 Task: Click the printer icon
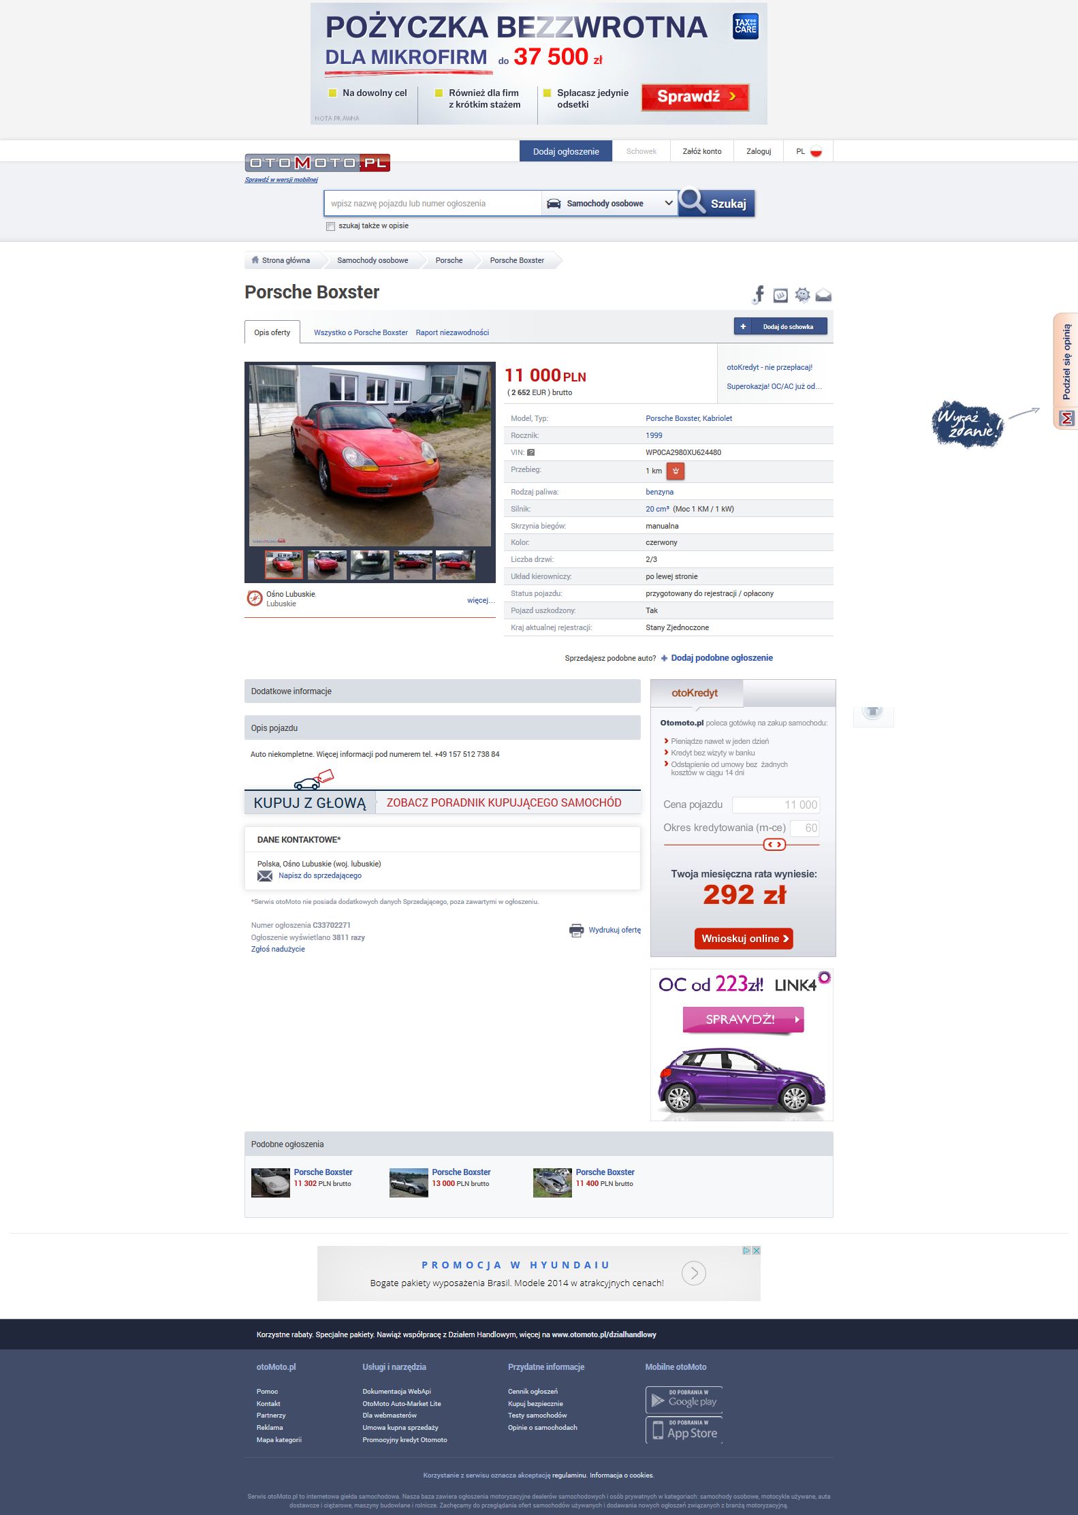(x=576, y=931)
